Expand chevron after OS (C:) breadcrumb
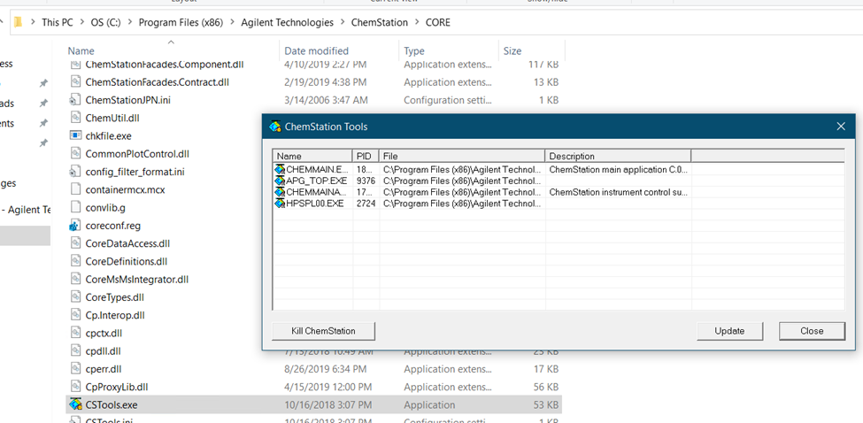This screenshot has width=863, height=423. point(130,22)
